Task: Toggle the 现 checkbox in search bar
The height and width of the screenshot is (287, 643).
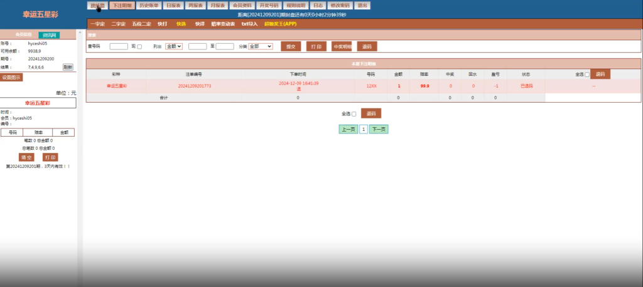Action: [139, 46]
